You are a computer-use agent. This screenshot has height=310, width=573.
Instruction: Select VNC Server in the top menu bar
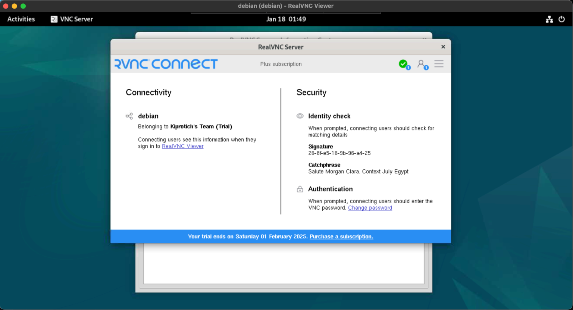(x=76, y=19)
